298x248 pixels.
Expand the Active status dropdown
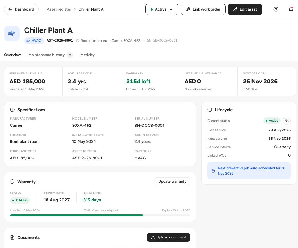pyautogui.click(x=162, y=9)
